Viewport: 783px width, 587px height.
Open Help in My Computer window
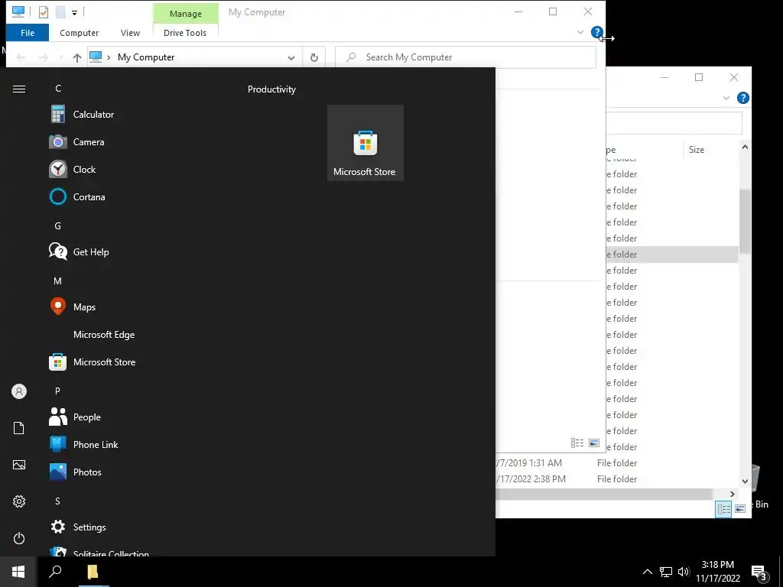pyautogui.click(x=596, y=32)
